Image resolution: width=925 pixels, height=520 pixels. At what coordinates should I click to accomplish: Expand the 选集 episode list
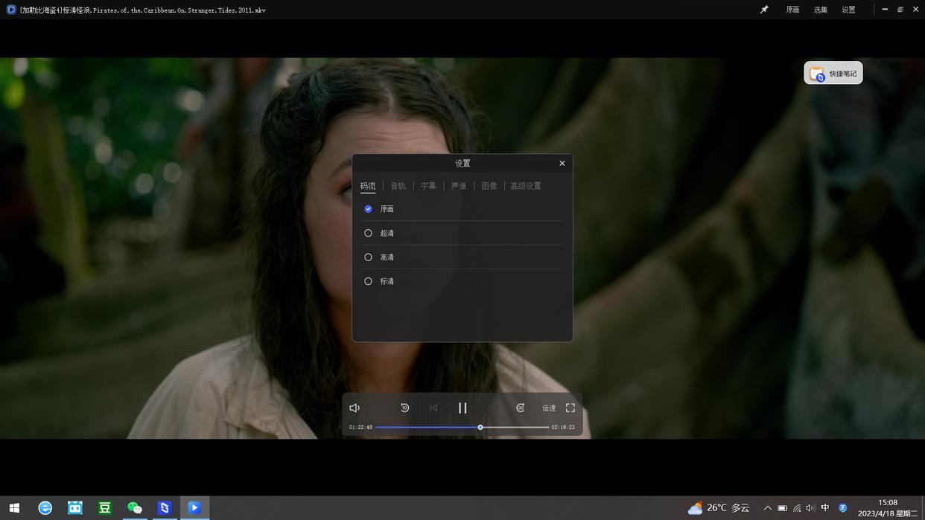pyautogui.click(x=821, y=10)
